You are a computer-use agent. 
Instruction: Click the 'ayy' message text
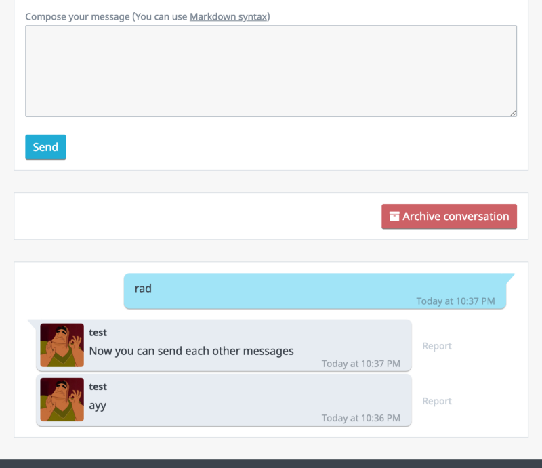coord(98,406)
